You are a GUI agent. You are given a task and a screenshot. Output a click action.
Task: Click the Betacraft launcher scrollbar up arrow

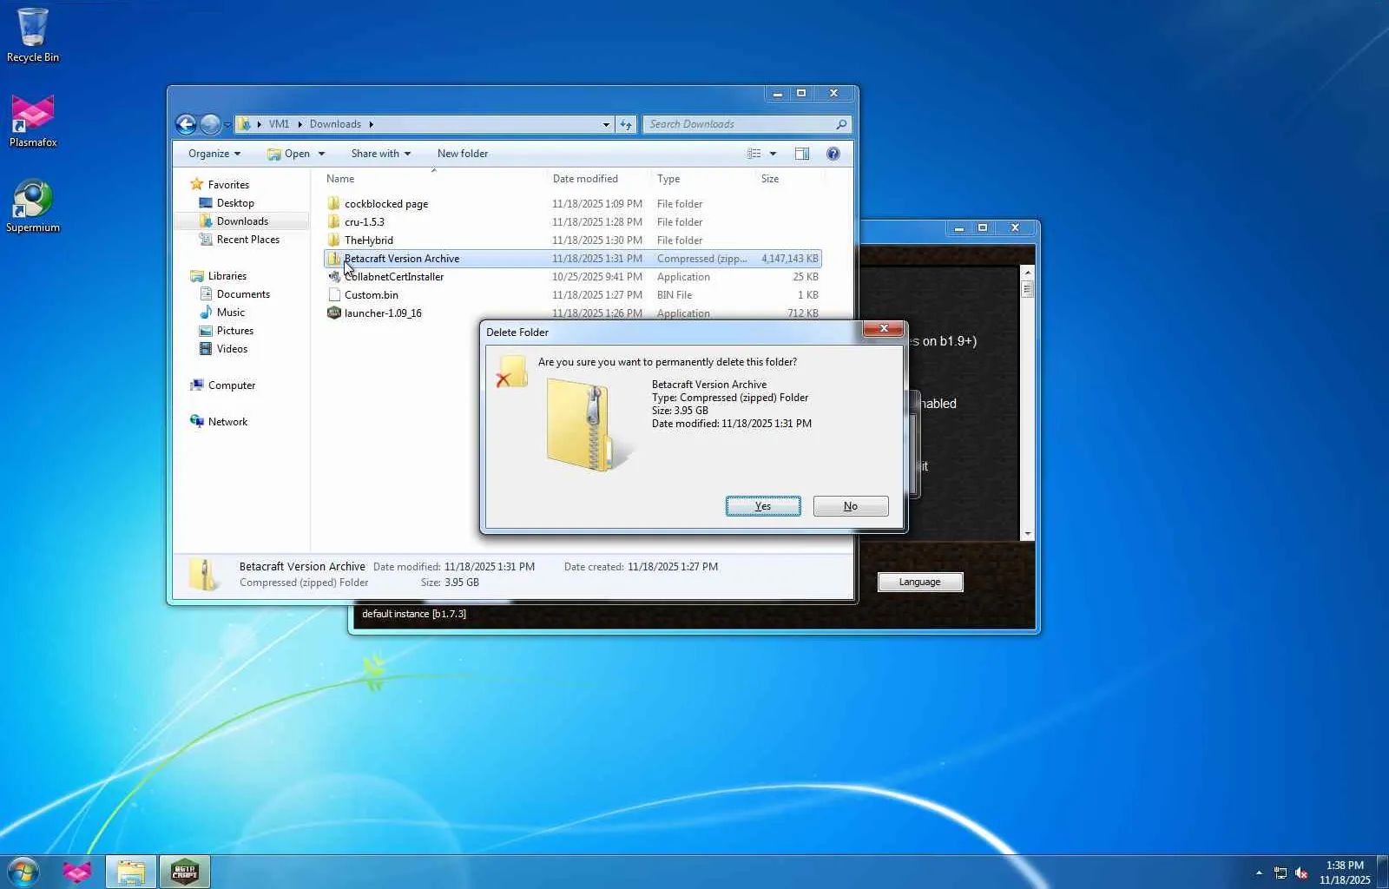coord(1028,273)
